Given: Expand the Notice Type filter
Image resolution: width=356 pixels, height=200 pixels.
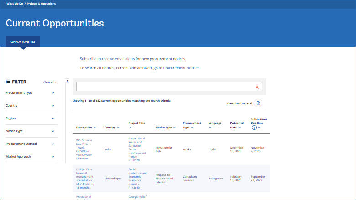Looking at the screenshot, I should (x=53, y=131).
